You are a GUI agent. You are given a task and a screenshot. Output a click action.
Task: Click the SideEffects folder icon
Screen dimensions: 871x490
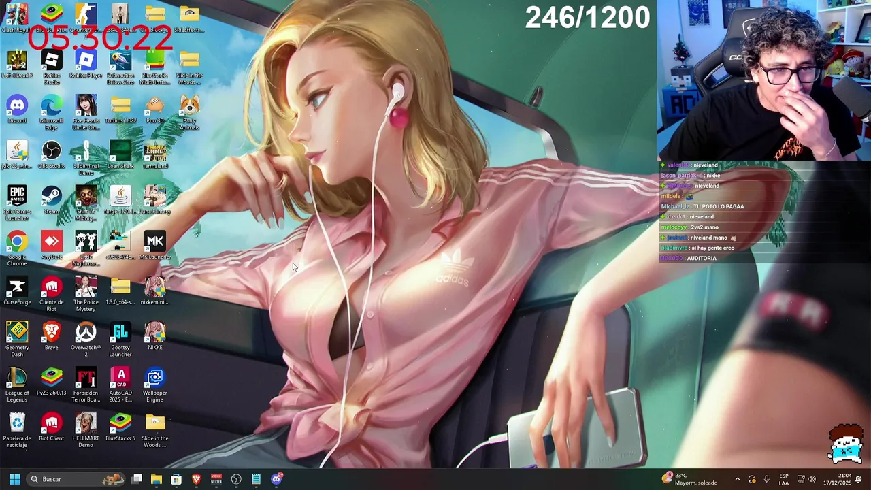tap(189, 19)
